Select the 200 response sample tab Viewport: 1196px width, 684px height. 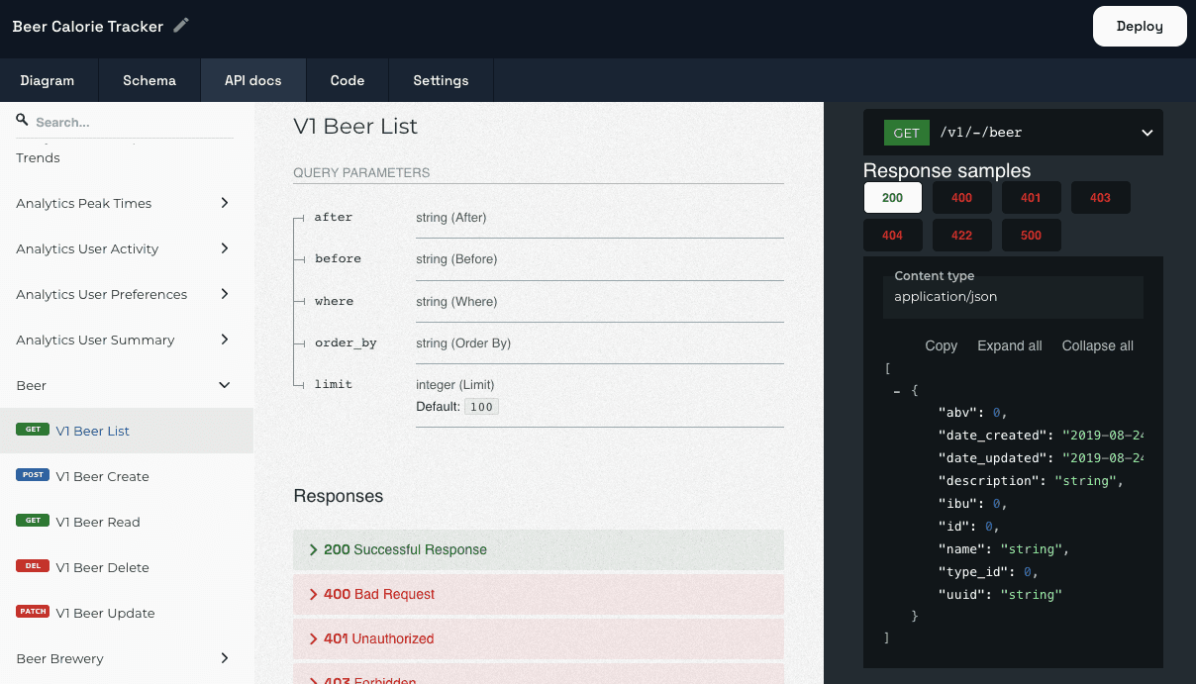[x=893, y=197]
